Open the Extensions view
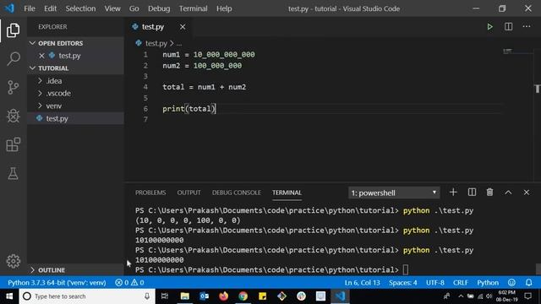 click(x=14, y=144)
